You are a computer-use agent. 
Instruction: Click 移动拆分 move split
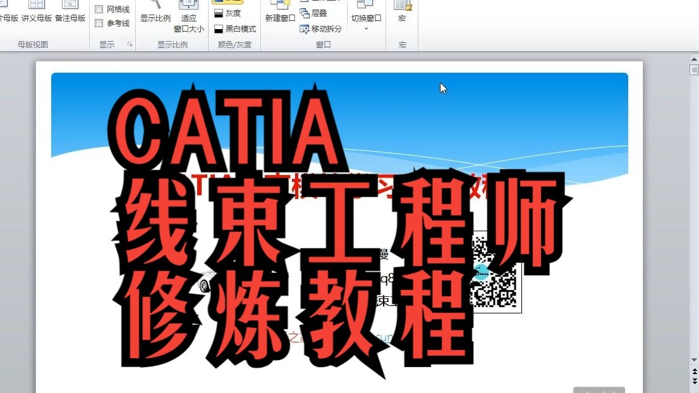321,29
